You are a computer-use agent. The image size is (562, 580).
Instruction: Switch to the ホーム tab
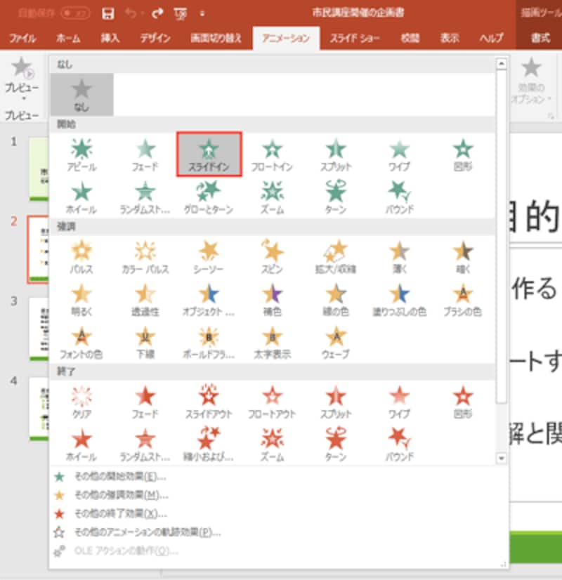coord(68,38)
